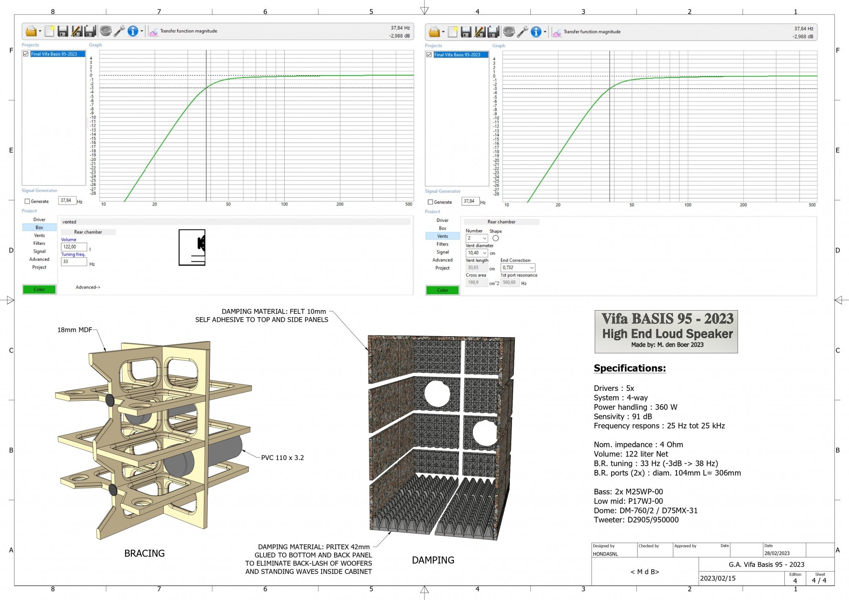The width and height of the screenshot is (849, 600).
Task: Click 1st port resonance field 560,69
Action: click(x=510, y=282)
